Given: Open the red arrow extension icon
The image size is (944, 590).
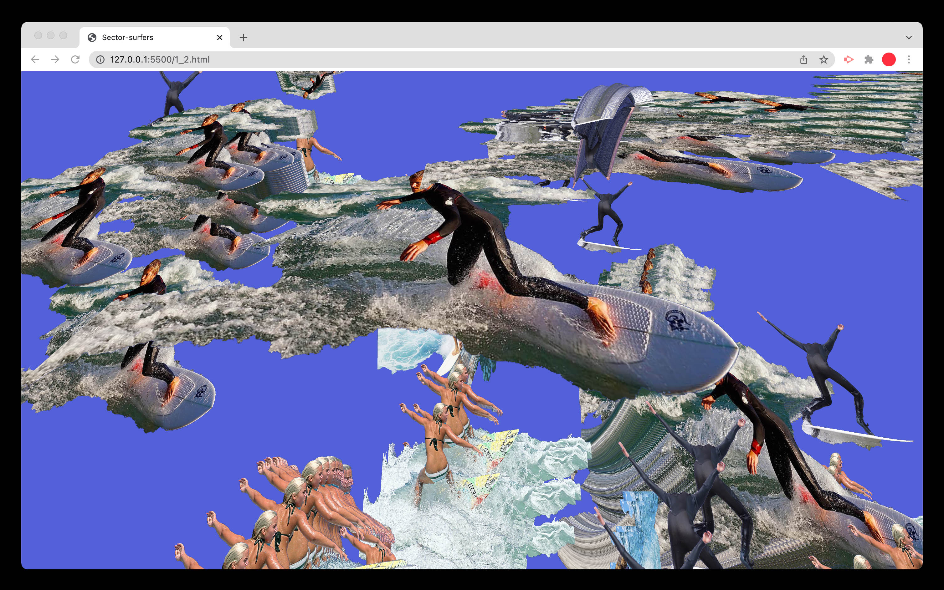Looking at the screenshot, I should click(x=848, y=59).
